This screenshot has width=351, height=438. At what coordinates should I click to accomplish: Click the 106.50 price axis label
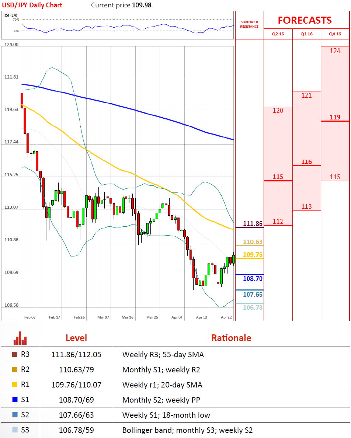[11, 305]
